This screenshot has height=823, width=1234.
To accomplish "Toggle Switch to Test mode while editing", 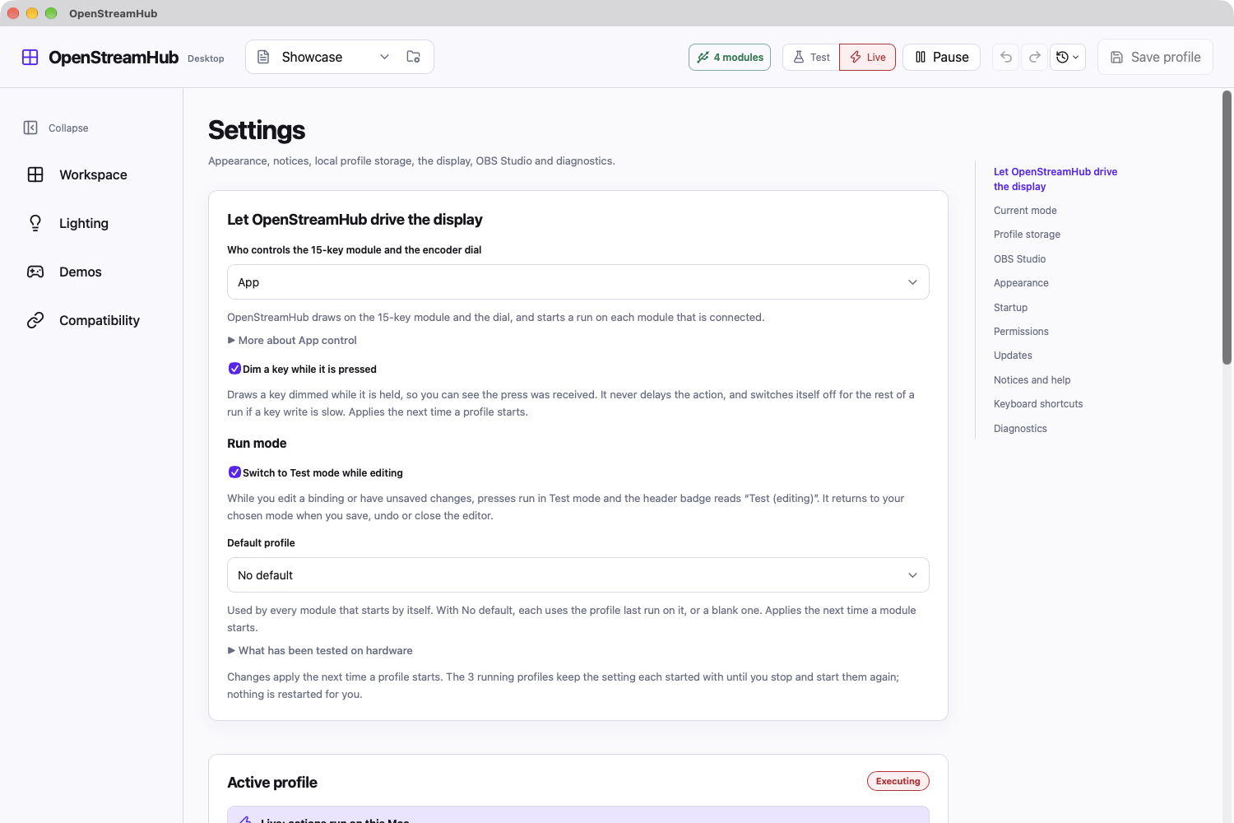I will point(234,472).
